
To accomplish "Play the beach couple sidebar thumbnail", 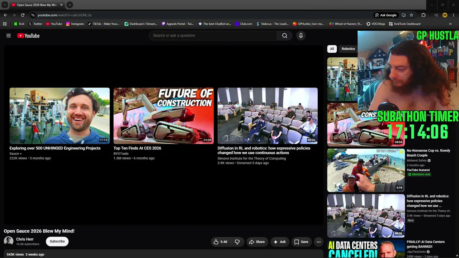I will (x=366, y=170).
